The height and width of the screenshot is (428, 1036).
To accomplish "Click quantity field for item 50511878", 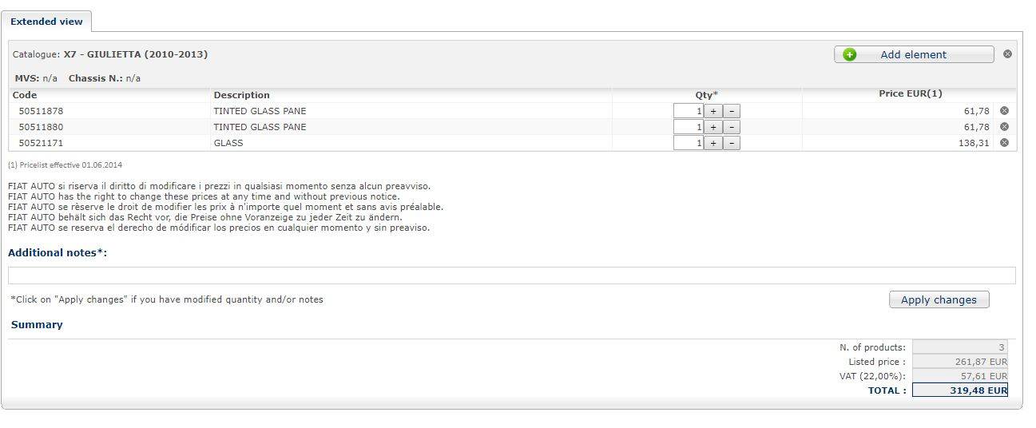I will coord(688,111).
